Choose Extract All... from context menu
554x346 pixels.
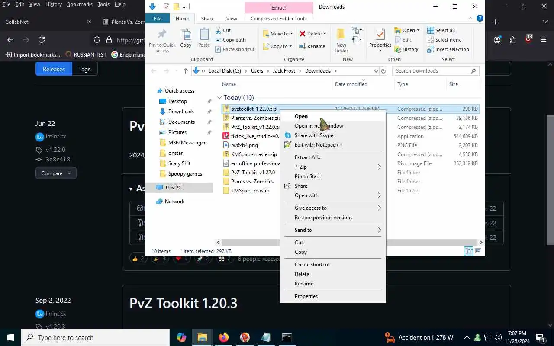(x=332, y=157)
